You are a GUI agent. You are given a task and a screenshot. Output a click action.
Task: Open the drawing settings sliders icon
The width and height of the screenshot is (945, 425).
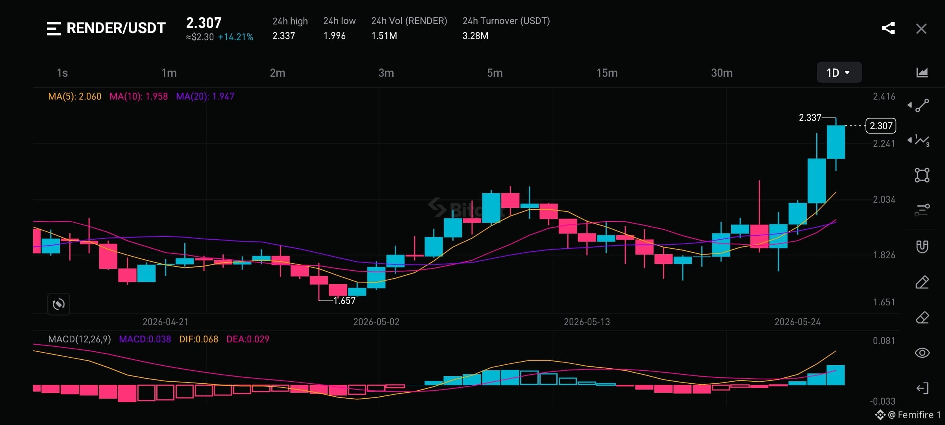pos(922,210)
